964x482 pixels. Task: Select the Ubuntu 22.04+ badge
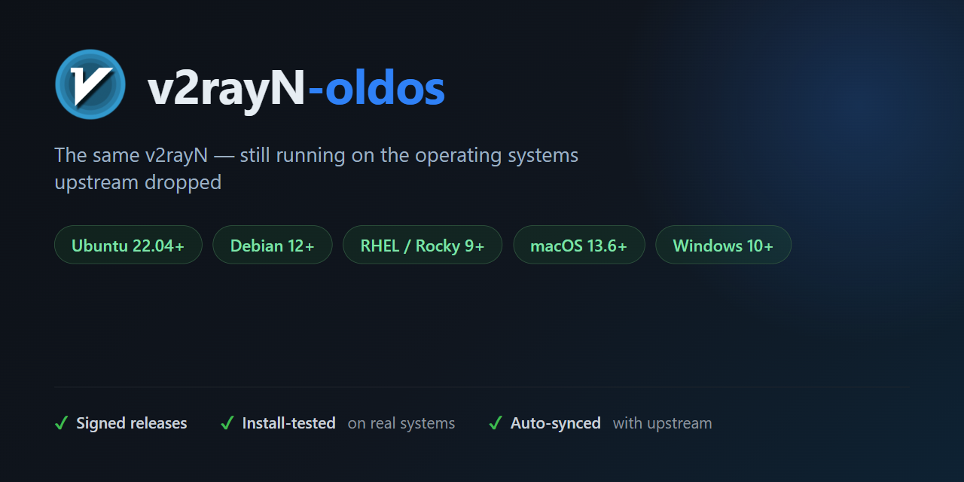click(x=128, y=245)
